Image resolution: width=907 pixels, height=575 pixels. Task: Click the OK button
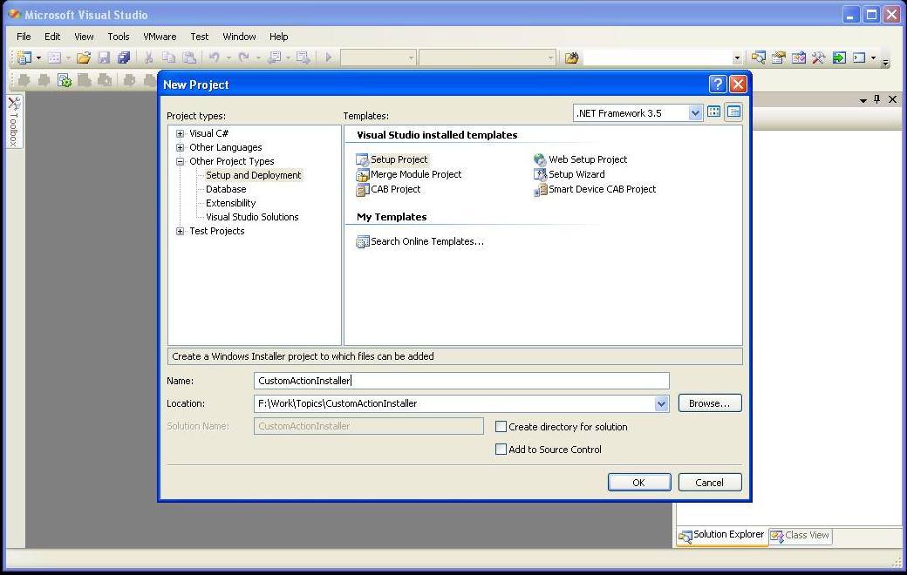click(639, 483)
